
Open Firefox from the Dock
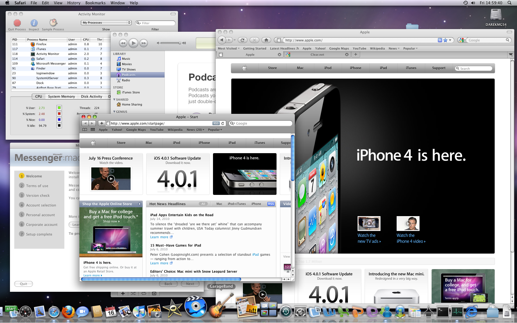68,312
